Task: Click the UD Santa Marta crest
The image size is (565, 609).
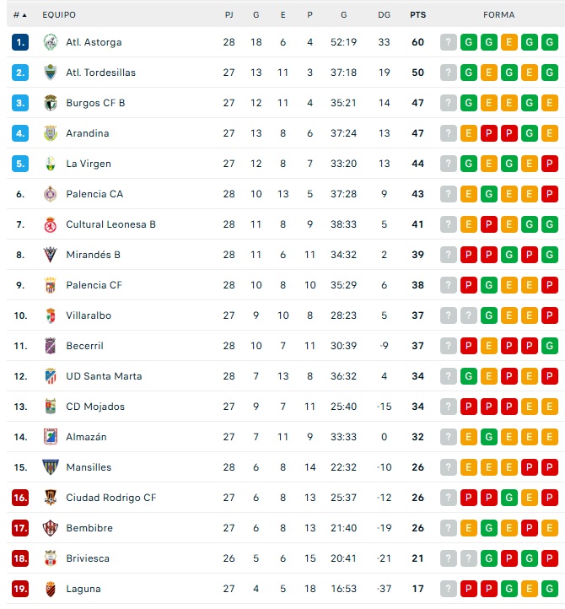Action: point(50,376)
